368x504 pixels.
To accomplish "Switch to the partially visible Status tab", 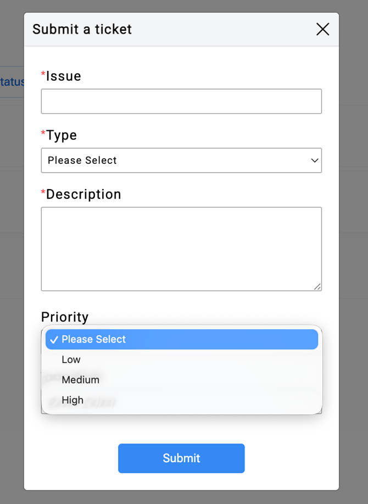I will [12, 82].
